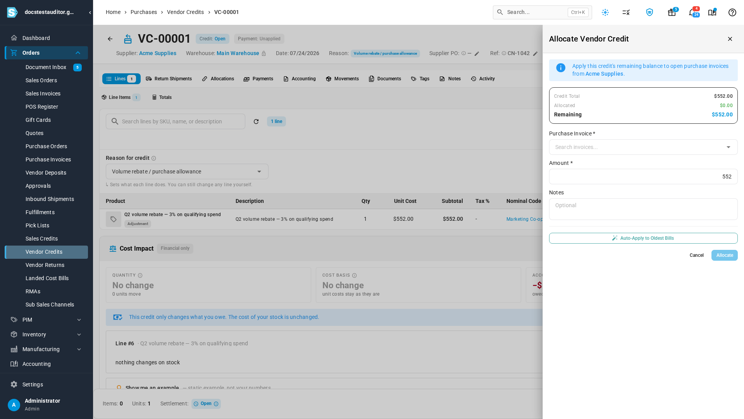Viewport: 744px width, 419px height.
Task: Collapse the Orders menu section
Action: pos(78,53)
